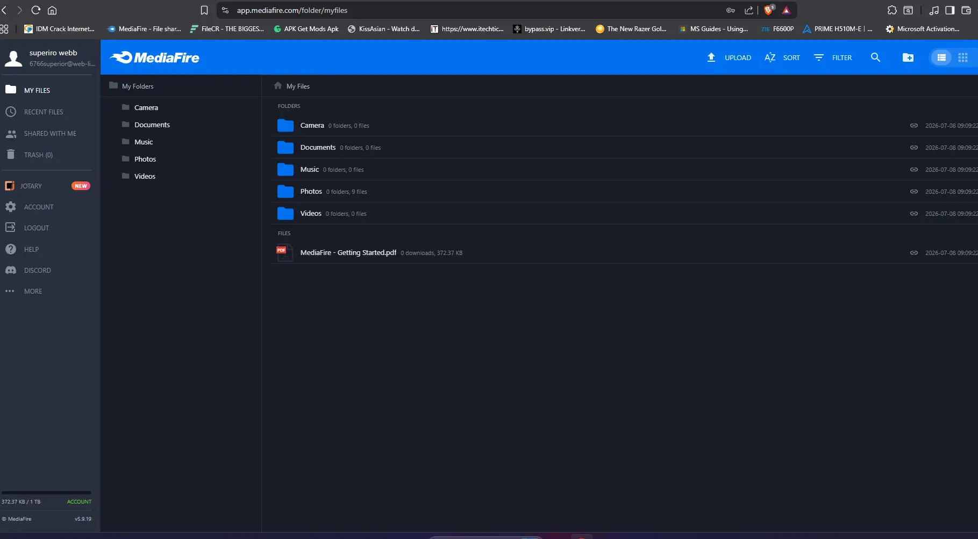Click the share link icon for Photos folder
978x539 pixels.
(913, 192)
